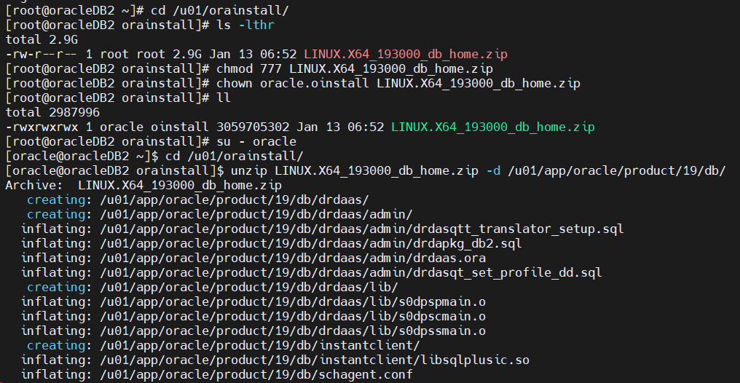This screenshot has width=740, height=383.
Task: Click the 'cd /u01/orainstall/' command at oracle prompt
Action: [x=235, y=156]
